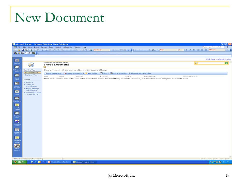244x183 pixels.
Task: Click the Publish to web toolbar icon
Action: tap(91, 50)
